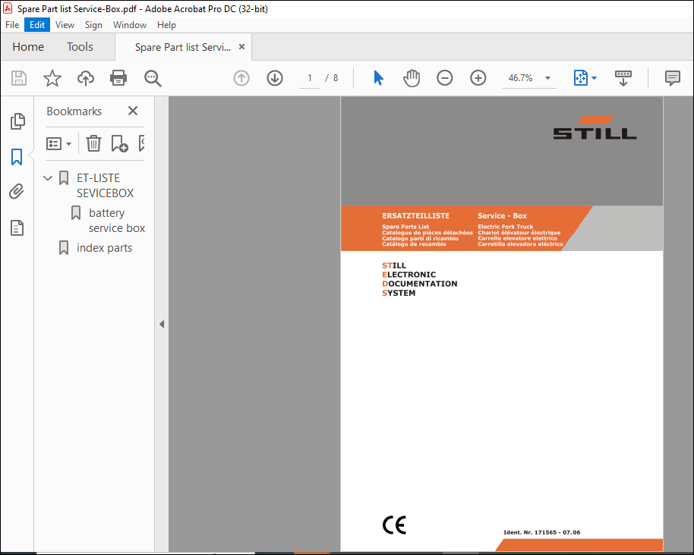Add a new bookmark icon

[x=119, y=143]
